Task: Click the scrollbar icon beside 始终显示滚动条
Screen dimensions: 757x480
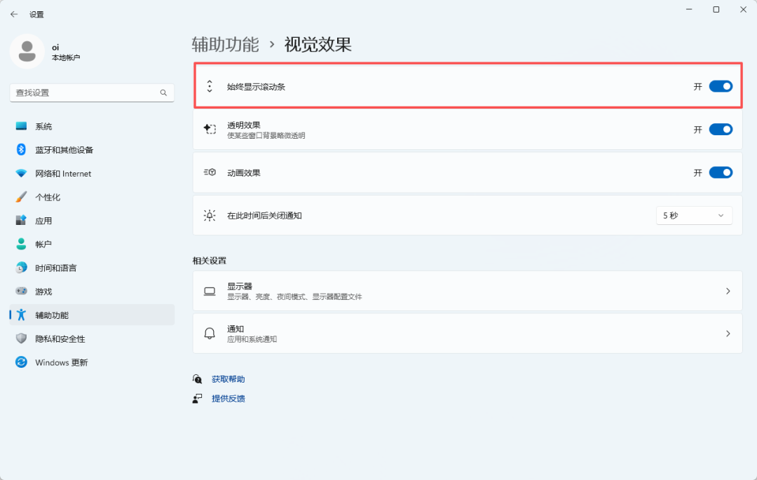Action: (210, 86)
